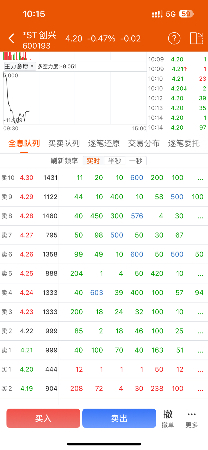This screenshot has width=208, height=450.
Task: Select 实时 refresh frequency
Action: pos(93,161)
